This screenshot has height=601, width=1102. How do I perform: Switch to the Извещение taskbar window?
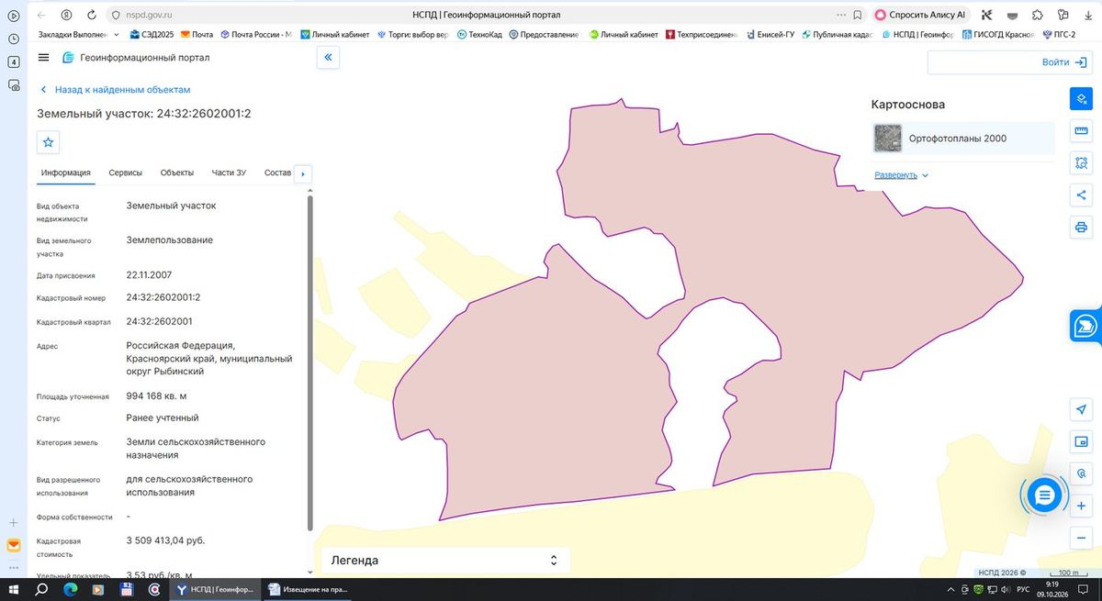coord(307,589)
